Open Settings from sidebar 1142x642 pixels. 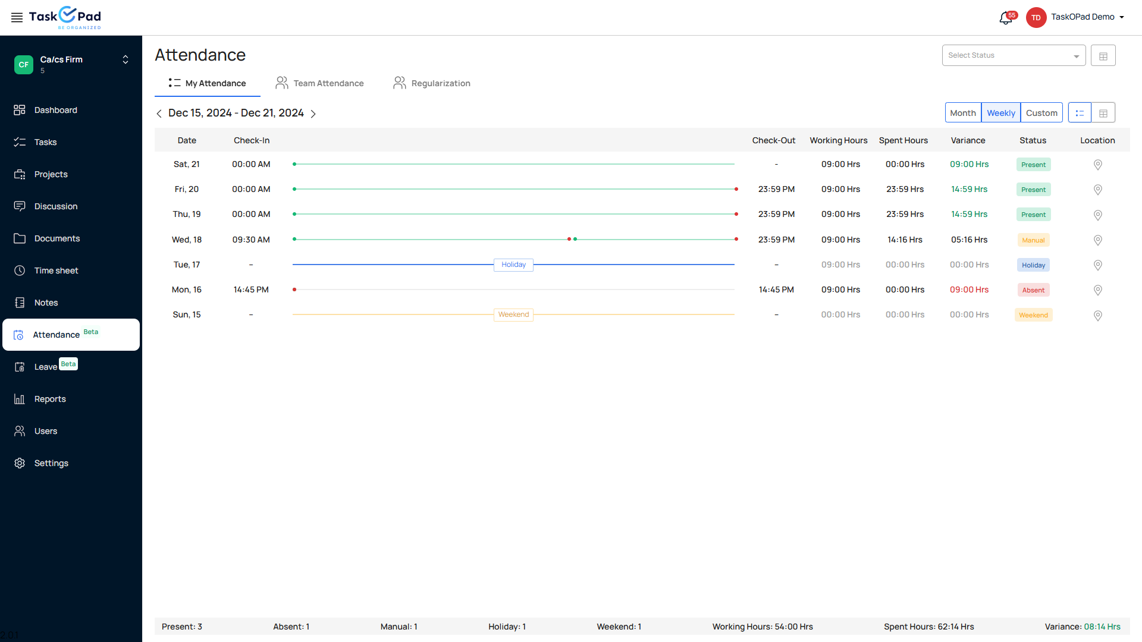51,463
